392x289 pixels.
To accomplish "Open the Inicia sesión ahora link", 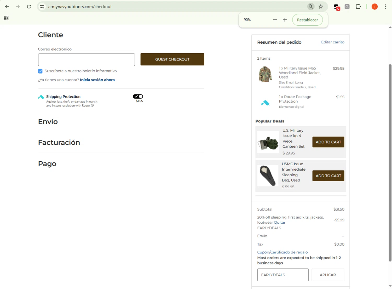I will (97, 80).
